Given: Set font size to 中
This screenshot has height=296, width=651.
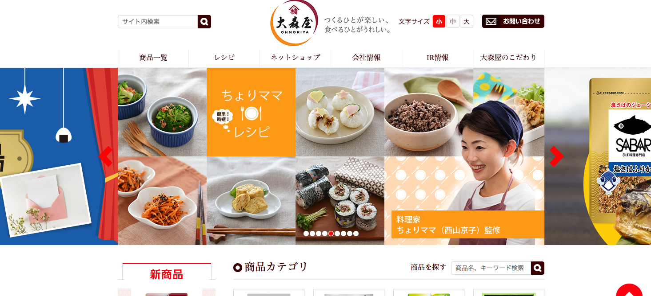Looking at the screenshot, I should tap(453, 21).
